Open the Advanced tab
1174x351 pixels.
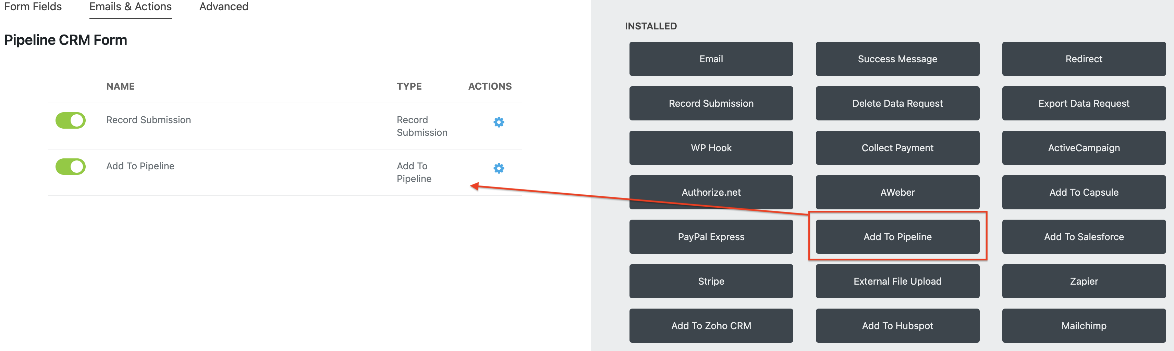tap(223, 7)
